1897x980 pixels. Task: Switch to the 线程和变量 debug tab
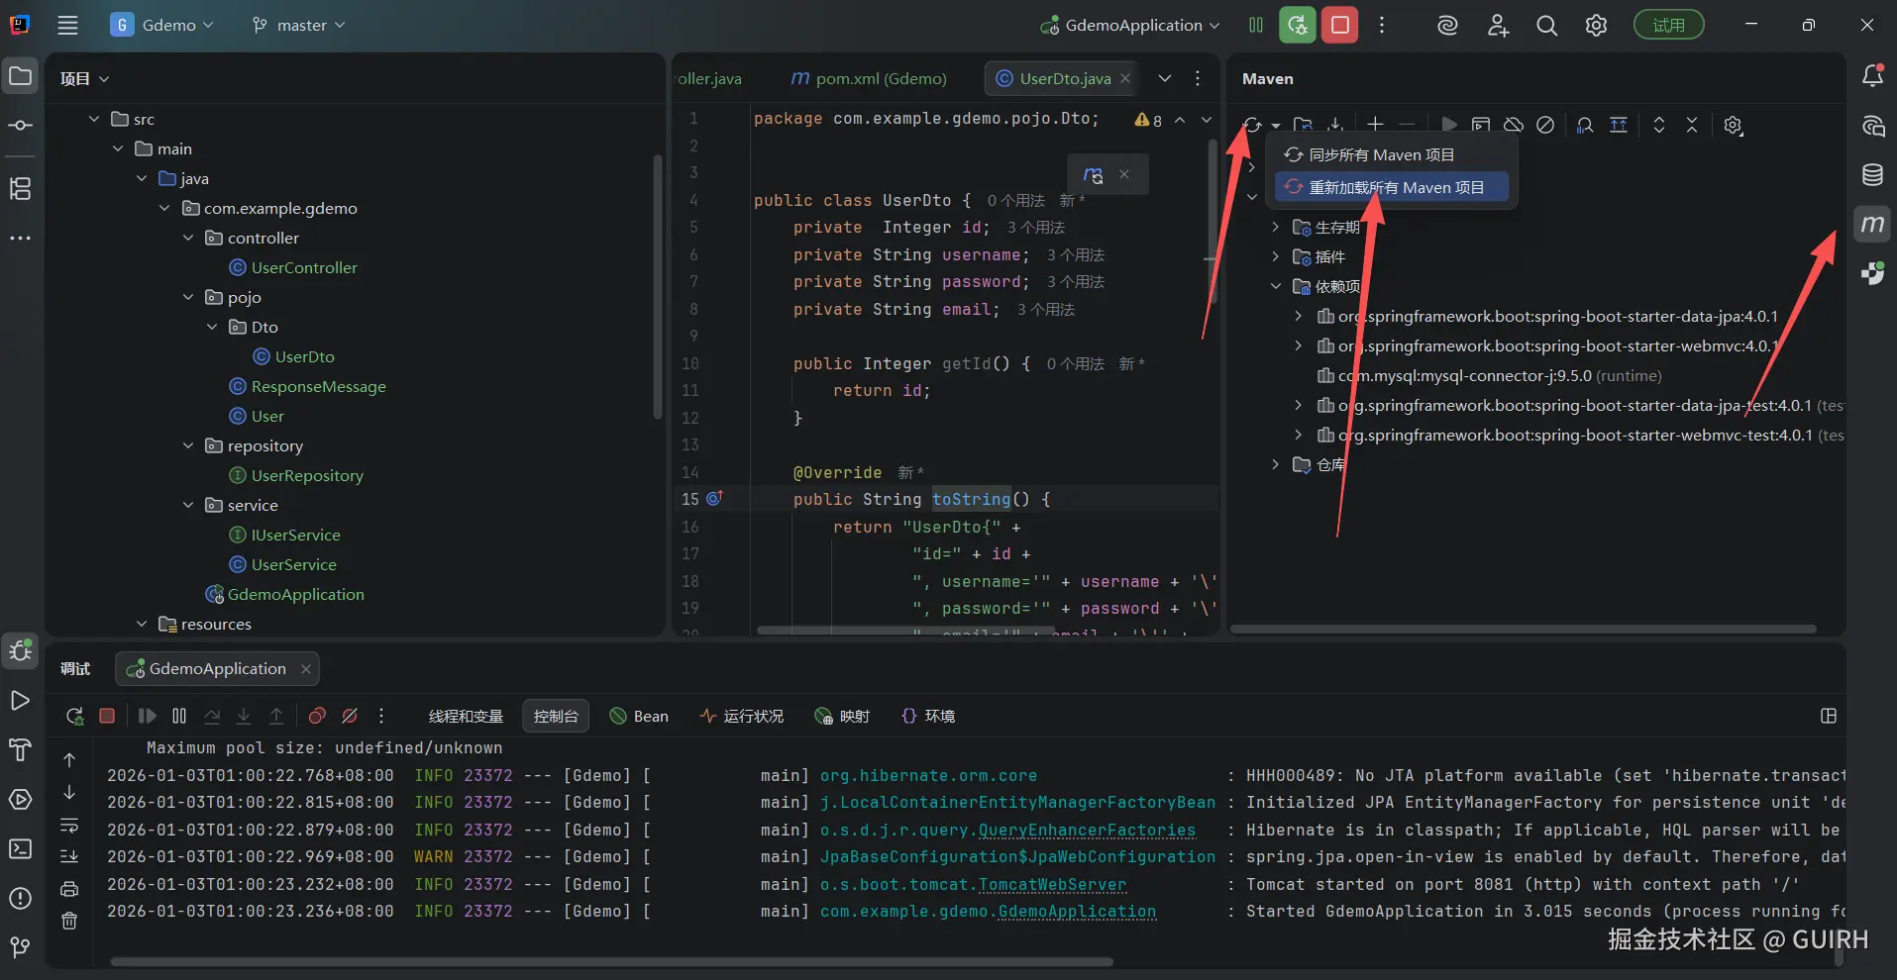click(466, 716)
